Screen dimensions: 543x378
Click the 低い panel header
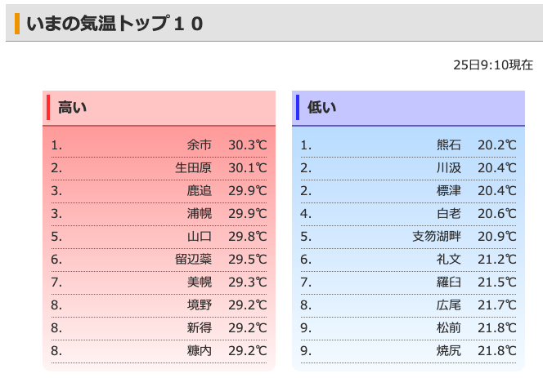[x=408, y=108]
